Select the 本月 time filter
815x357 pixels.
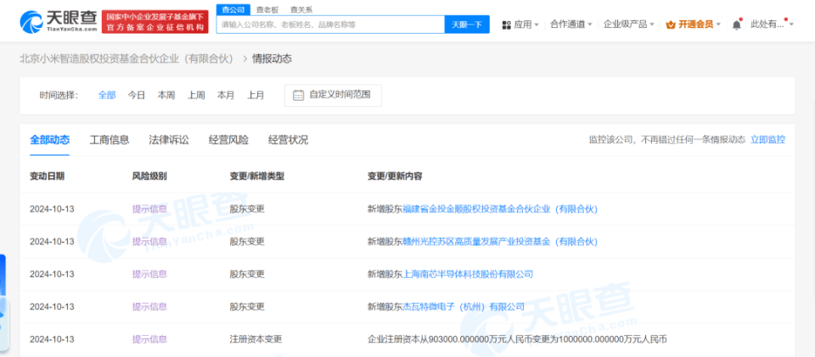coord(226,96)
